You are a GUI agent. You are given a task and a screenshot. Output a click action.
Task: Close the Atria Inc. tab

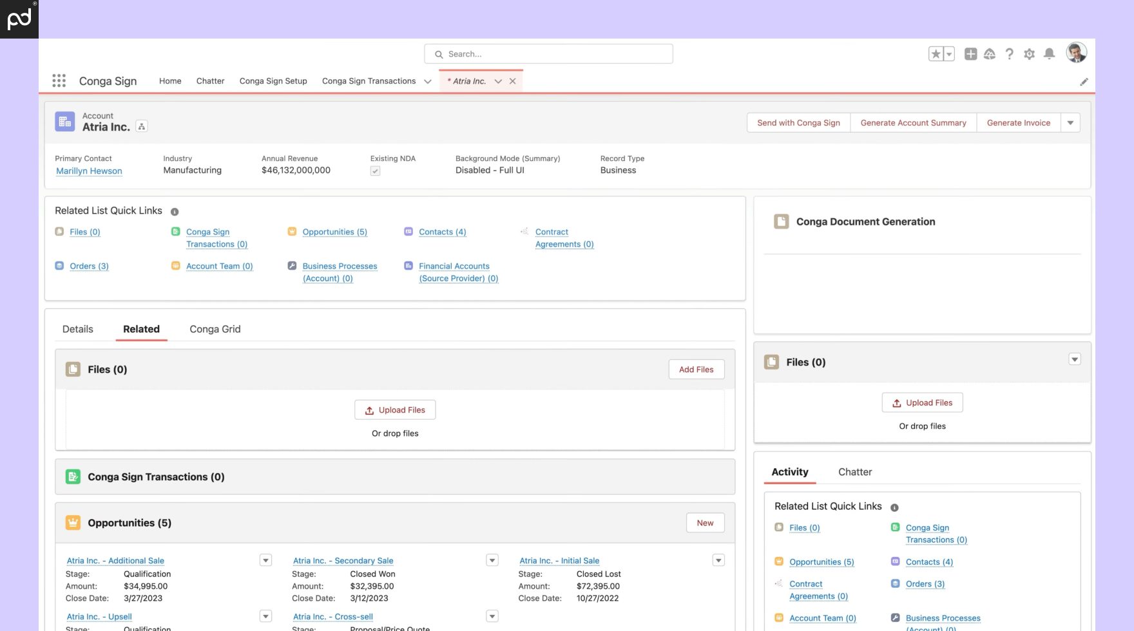512,81
